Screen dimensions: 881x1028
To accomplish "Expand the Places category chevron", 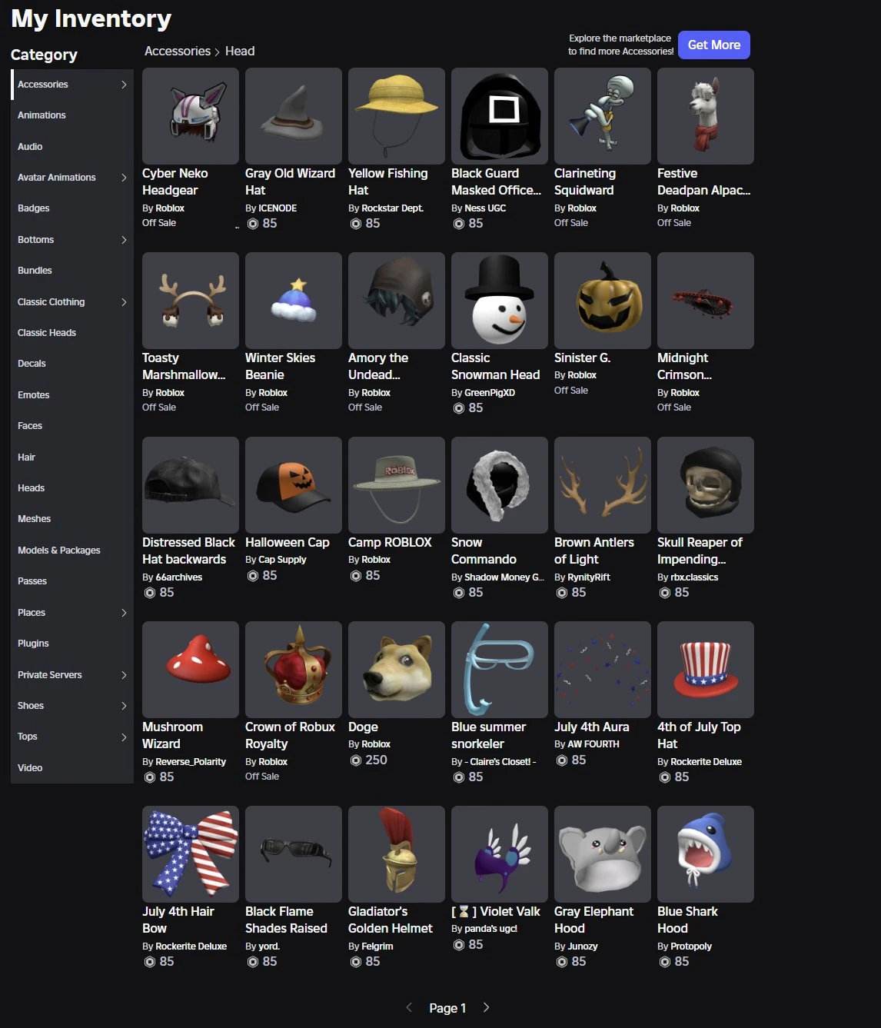I will 124,613.
